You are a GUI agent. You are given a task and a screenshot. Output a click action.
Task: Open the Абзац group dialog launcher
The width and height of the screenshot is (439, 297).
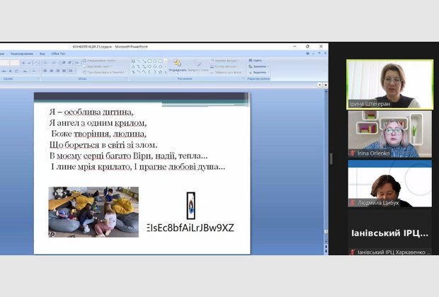(x=126, y=79)
